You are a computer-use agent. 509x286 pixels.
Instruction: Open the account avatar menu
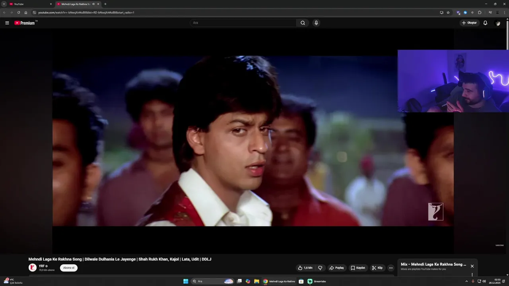coord(497,23)
